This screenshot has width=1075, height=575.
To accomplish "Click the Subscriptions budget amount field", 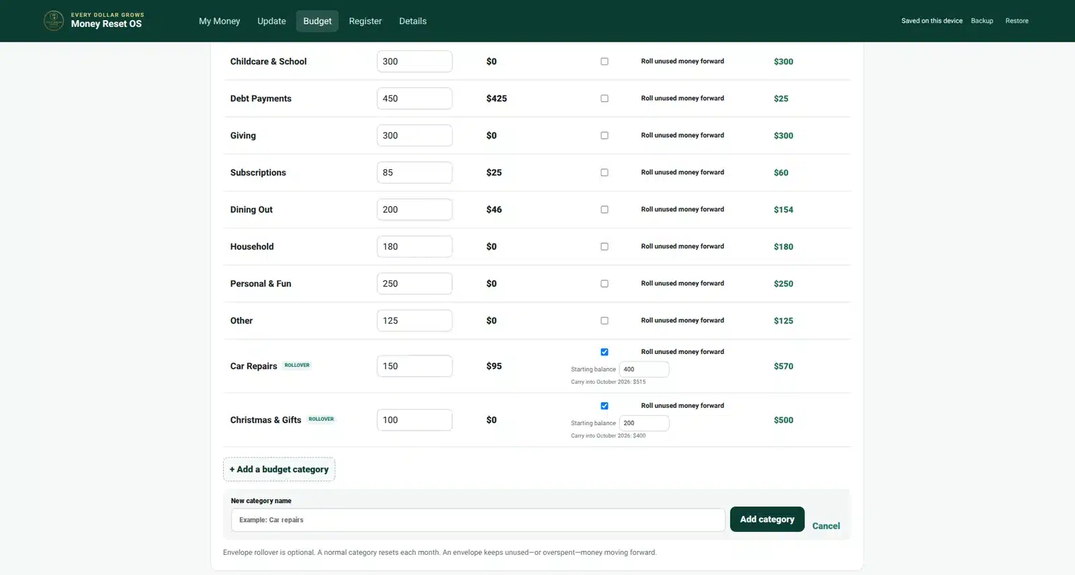I will click(415, 173).
